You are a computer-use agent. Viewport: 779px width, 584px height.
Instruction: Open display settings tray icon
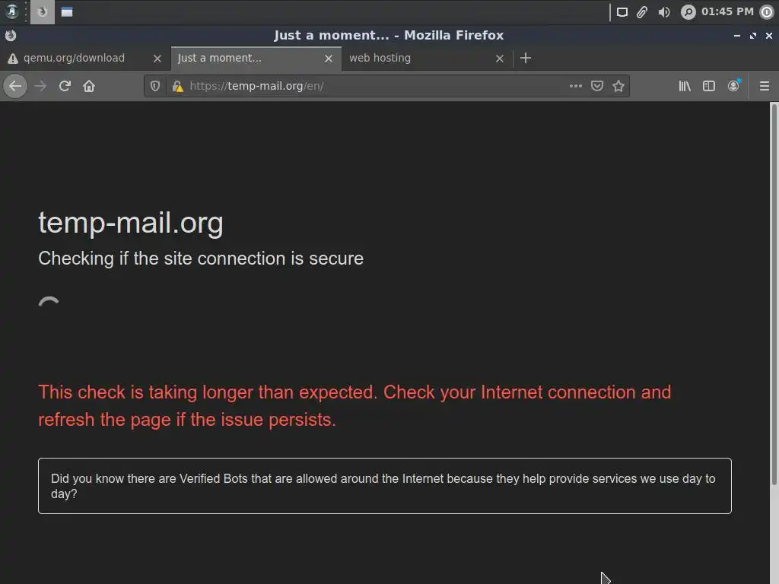click(622, 12)
